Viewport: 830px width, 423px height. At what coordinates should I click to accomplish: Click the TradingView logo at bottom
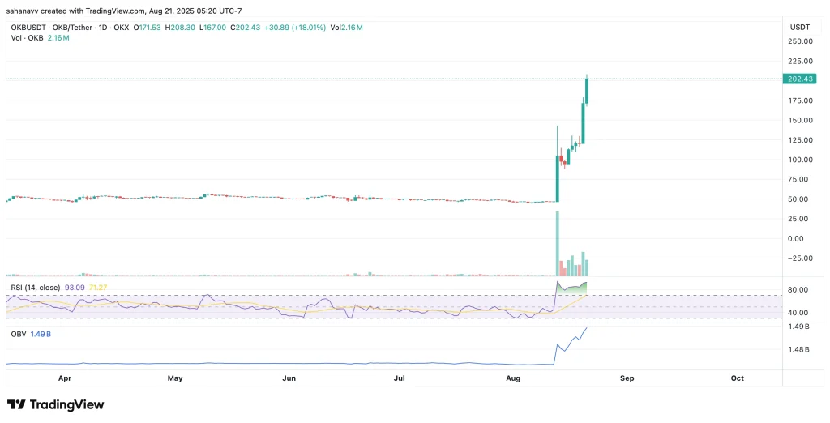(56, 405)
